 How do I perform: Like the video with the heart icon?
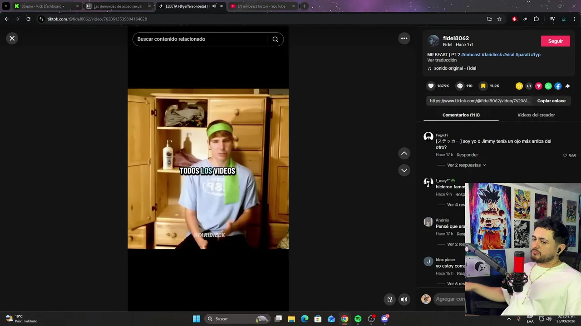pos(431,86)
